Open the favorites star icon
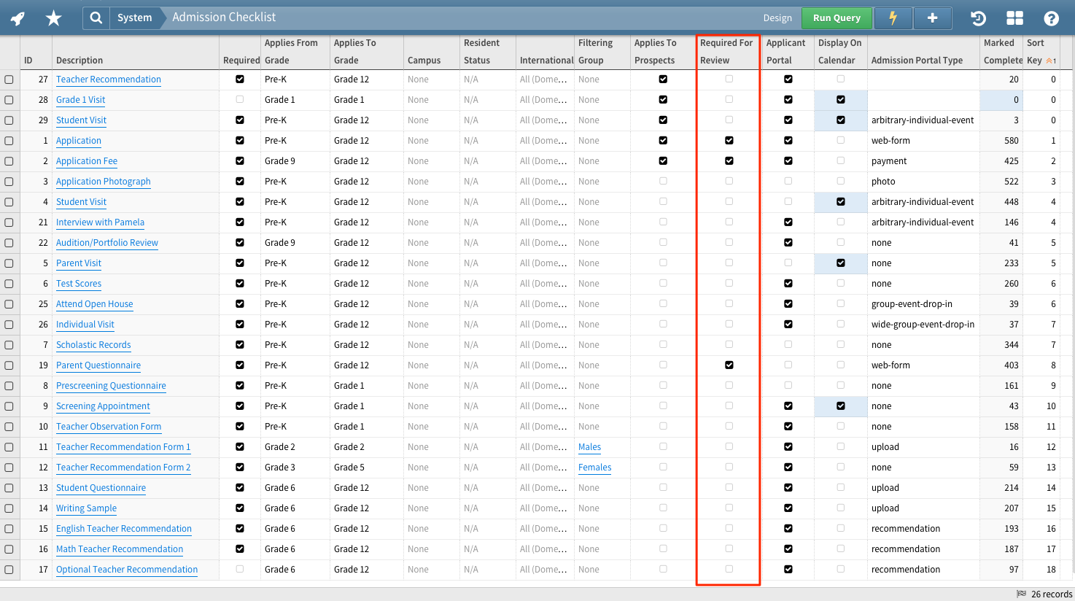Viewport: 1075px width, 601px height. click(53, 18)
